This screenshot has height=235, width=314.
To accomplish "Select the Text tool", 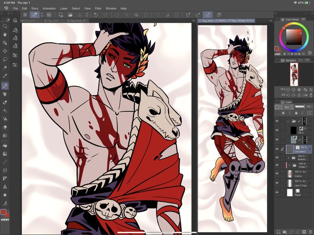I will point(5,187).
